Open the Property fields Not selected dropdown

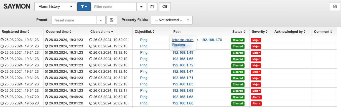[172, 20]
